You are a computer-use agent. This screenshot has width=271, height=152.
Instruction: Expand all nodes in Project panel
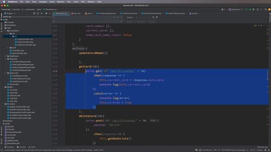[38, 13]
